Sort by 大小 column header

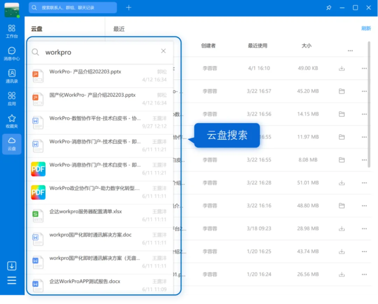(x=306, y=45)
